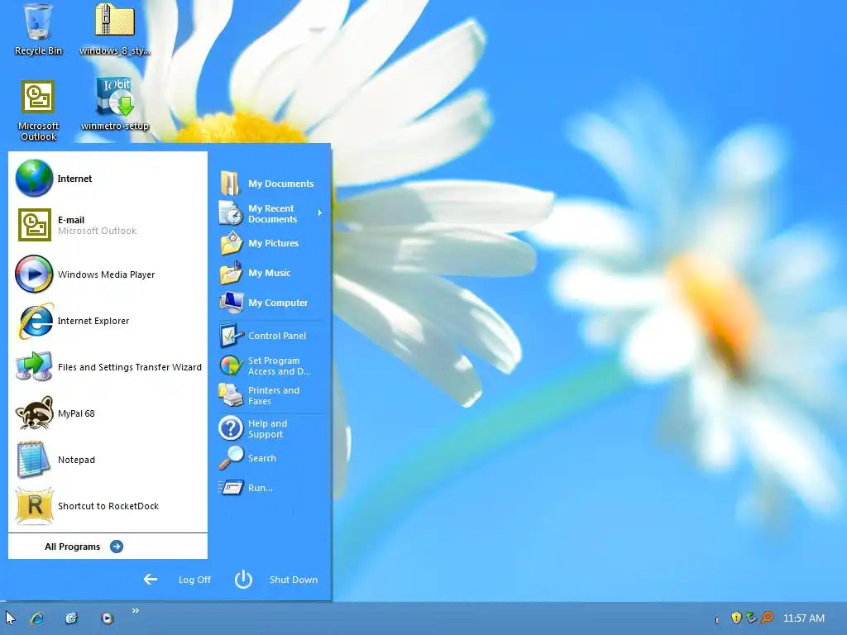This screenshot has width=847, height=635.
Task: Open Notepad from the Start menu
Action: click(x=108, y=460)
